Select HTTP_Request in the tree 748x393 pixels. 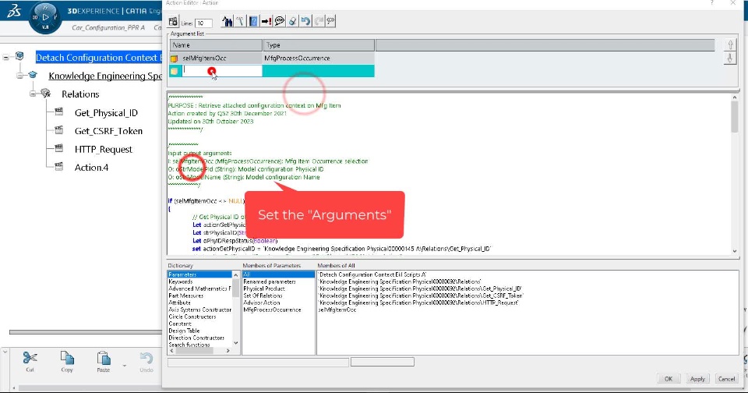[x=104, y=150]
